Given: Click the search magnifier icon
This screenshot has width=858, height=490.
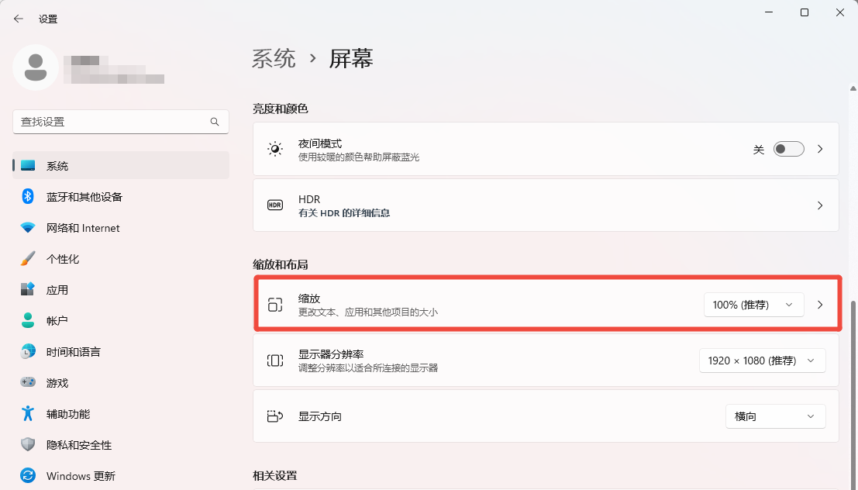Looking at the screenshot, I should pos(215,122).
